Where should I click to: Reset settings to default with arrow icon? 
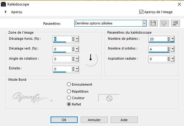coord(175,23)
